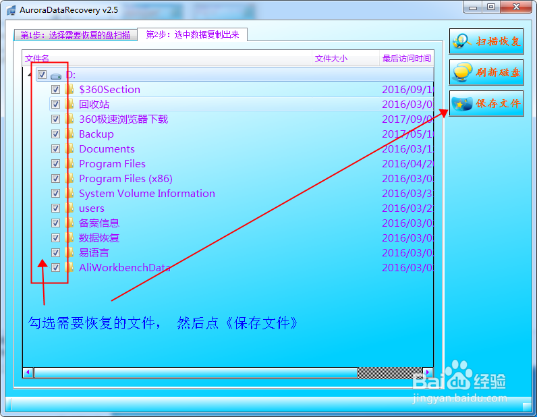Click the 易语言 folder icon
The height and width of the screenshot is (417, 537).
point(69,252)
